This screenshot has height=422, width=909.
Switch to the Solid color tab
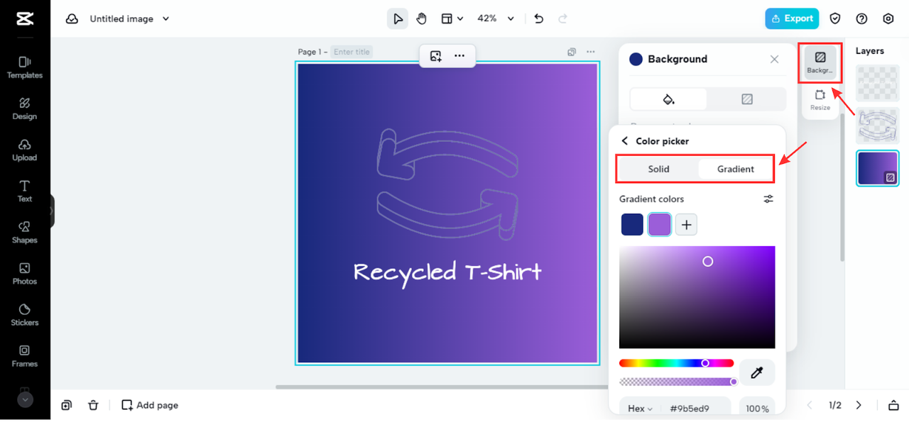point(658,169)
